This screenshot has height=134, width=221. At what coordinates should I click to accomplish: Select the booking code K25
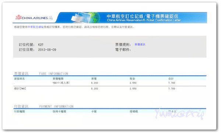point(41,45)
